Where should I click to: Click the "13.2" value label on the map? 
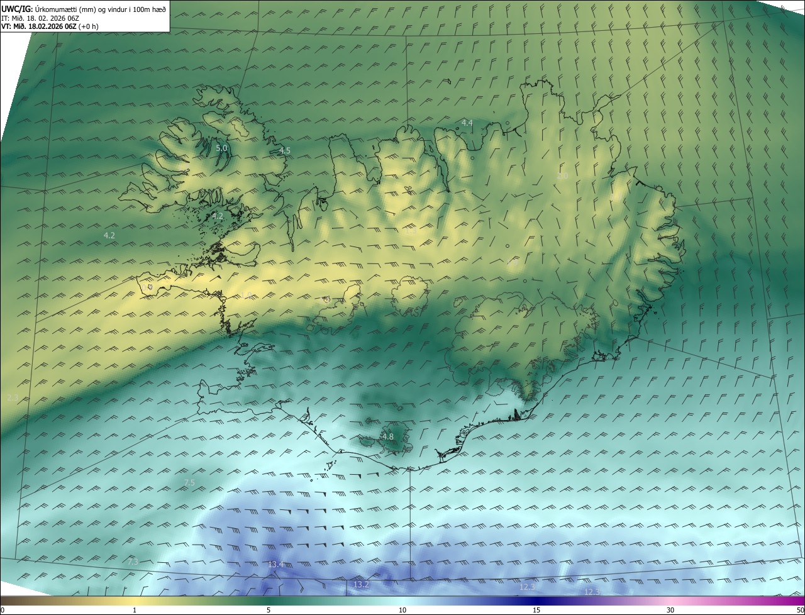pyautogui.click(x=361, y=585)
